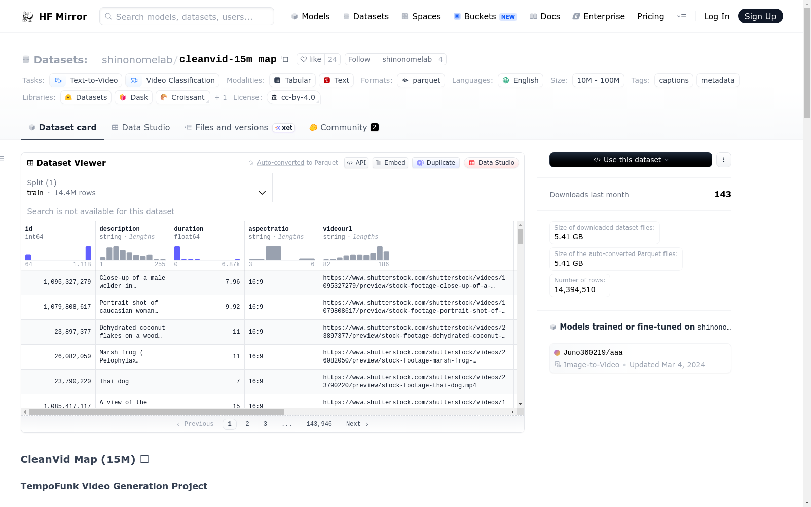Click the 'Marsh frog' description cell
Viewport: 811px width, 507px height.
(x=133, y=357)
